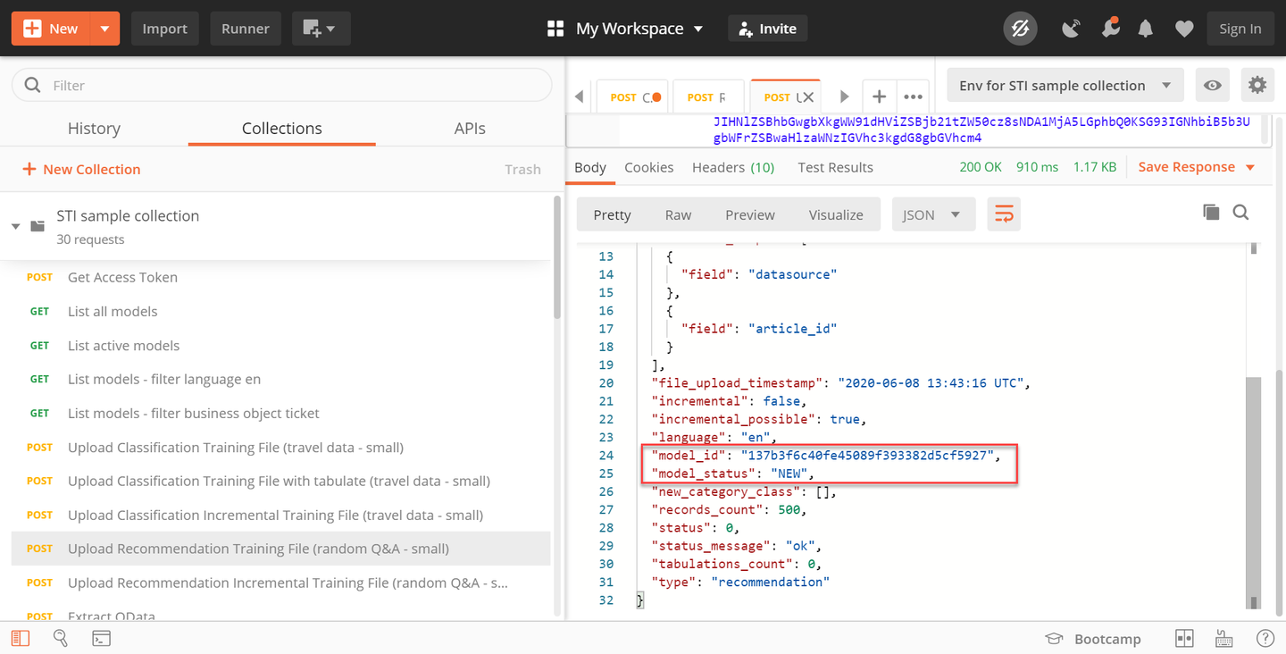Open Upload Classification Training File with tabulate
Image resolution: width=1286 pixels, height=654 pixels.
coord(280,481)
